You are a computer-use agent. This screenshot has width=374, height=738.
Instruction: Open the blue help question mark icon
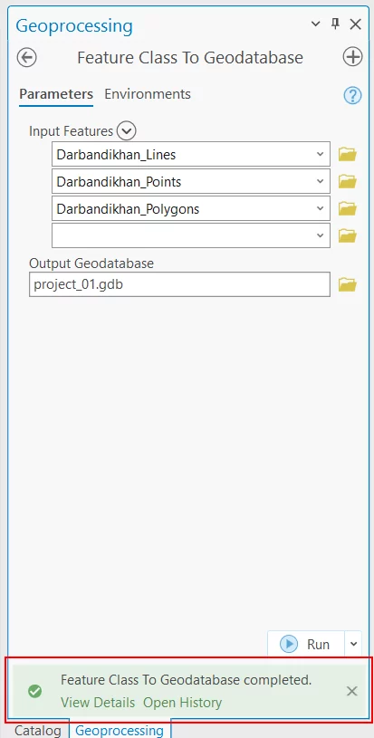(x=352, y=96)
